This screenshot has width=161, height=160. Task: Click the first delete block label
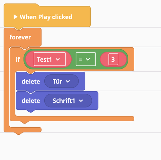[x=31, y=82]
